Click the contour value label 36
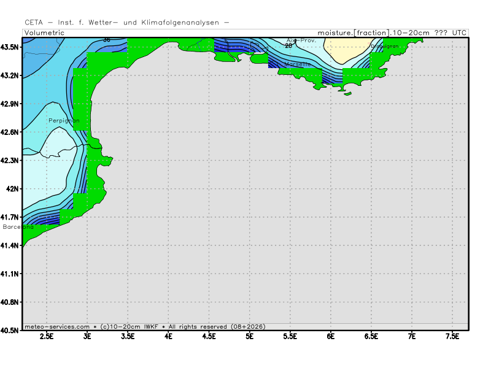The image size is (491, 368). pyautogui.click(x=107, y=40)
